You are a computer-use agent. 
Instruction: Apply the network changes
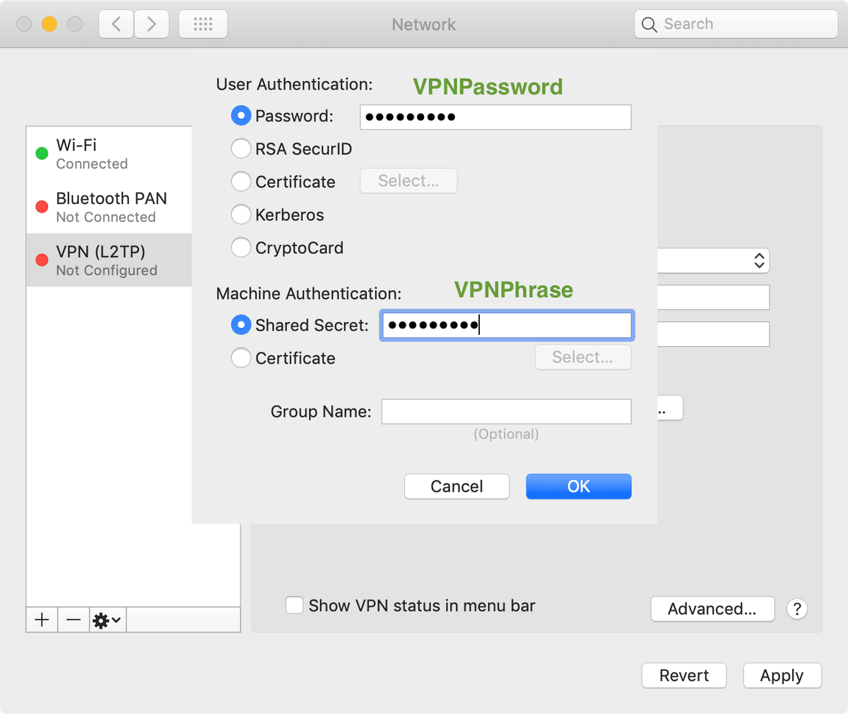point(782,675)
